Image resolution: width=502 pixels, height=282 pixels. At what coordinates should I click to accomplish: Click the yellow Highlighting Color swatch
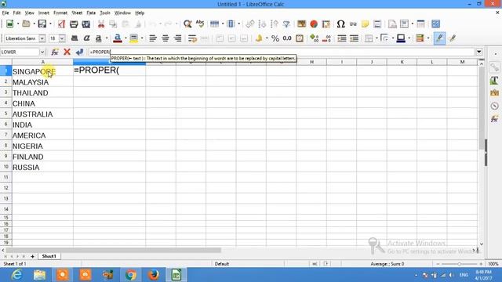tap(133, 38)
